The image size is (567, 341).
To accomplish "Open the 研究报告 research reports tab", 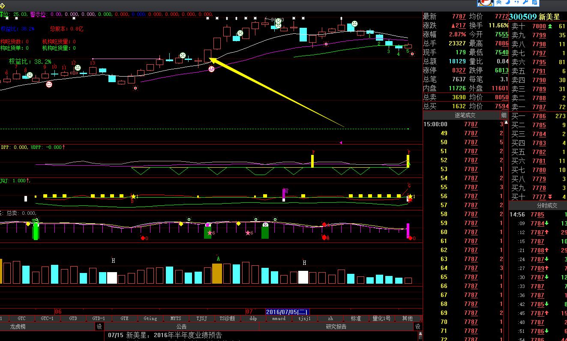I will (x=336, y=326).
